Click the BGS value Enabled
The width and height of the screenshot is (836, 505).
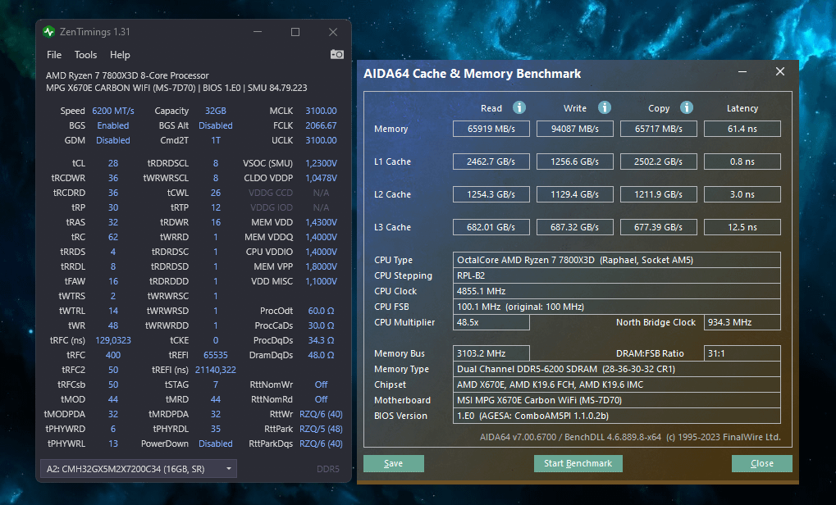(x=113, y=125)
